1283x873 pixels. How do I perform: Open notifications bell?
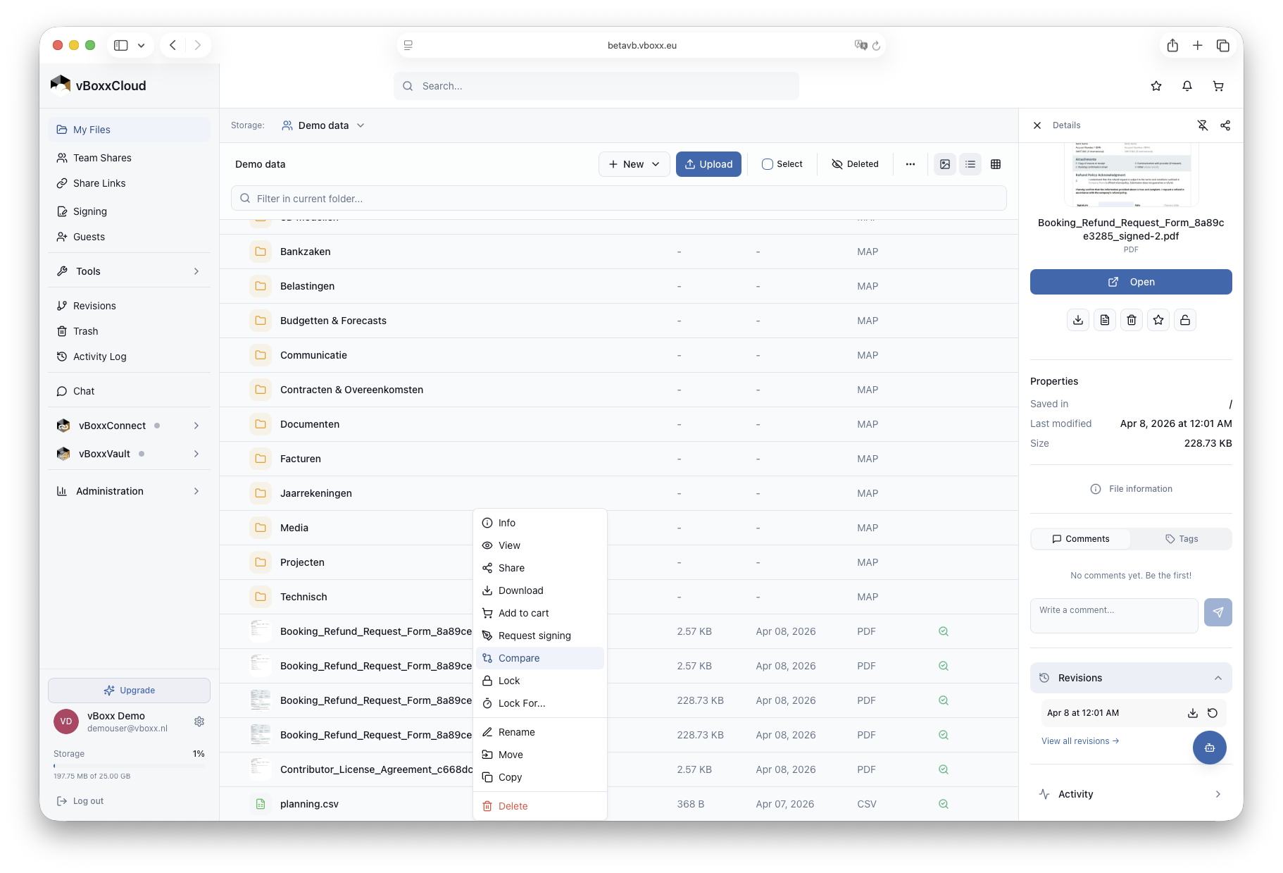tap(1187, 86)
